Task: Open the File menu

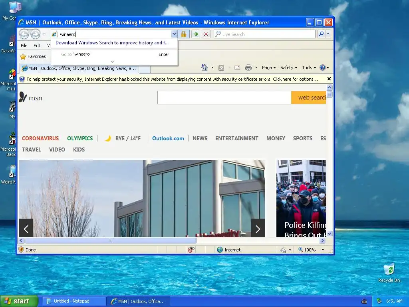Action: 24,46
